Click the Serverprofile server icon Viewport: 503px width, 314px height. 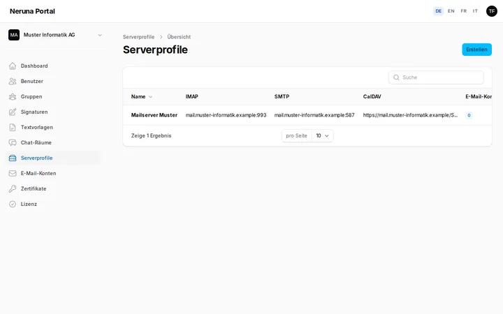[x=13, y=158]
